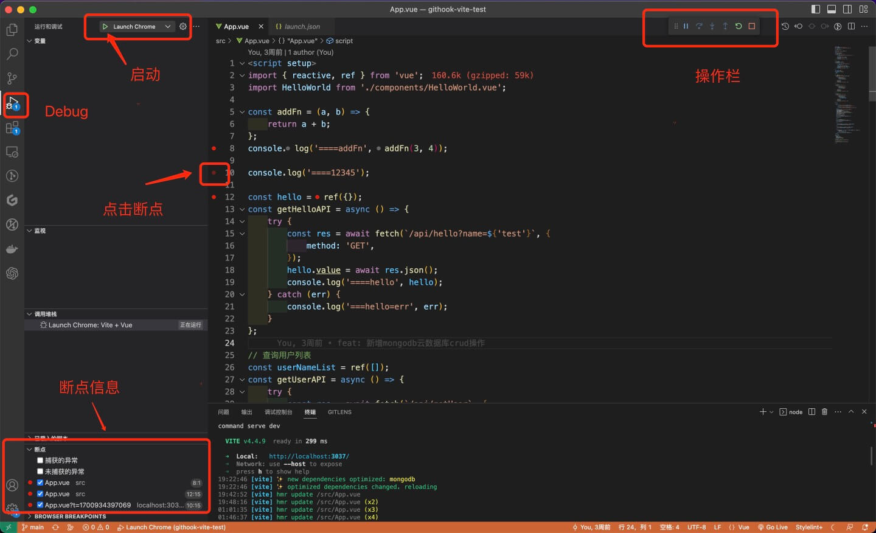The height and width of the screenshot is (533, 876).
Task: Restart the debug session
Action: click(x=739, y=26)
